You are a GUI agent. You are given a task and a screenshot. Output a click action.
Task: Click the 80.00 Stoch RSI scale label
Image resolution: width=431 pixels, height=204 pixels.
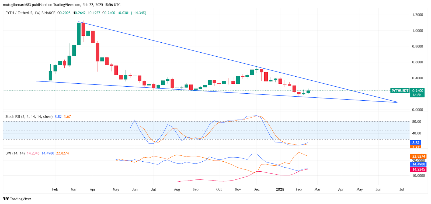416,122
